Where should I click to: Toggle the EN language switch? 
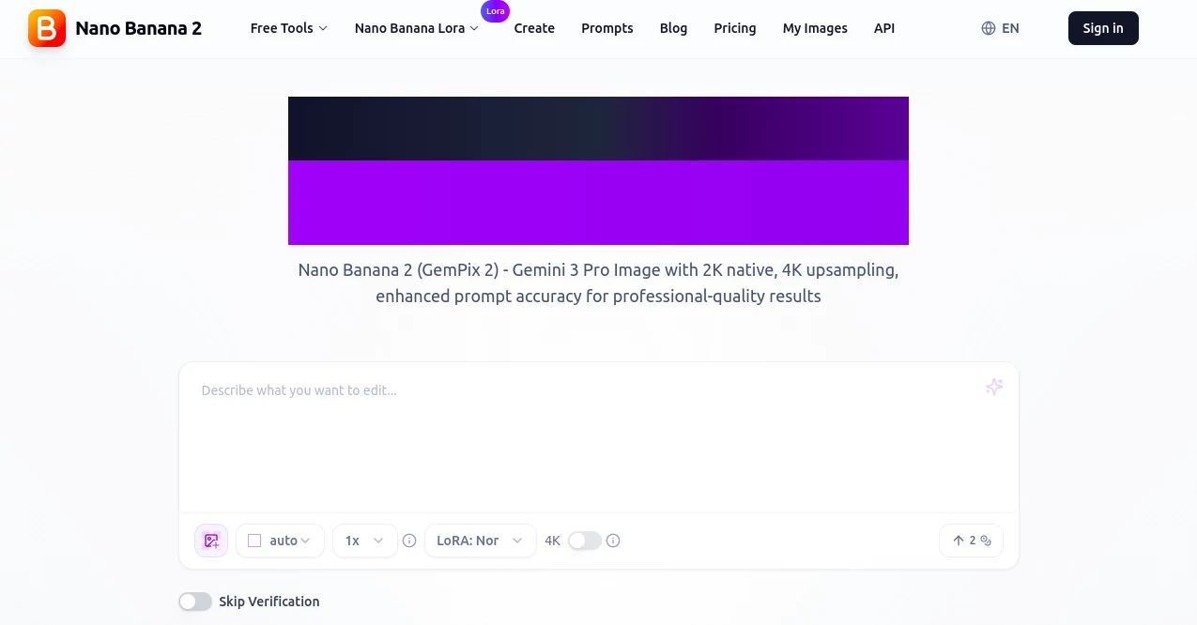(x=1001, y=28)
